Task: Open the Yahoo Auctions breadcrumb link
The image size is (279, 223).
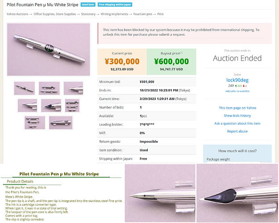Action: 17,14
